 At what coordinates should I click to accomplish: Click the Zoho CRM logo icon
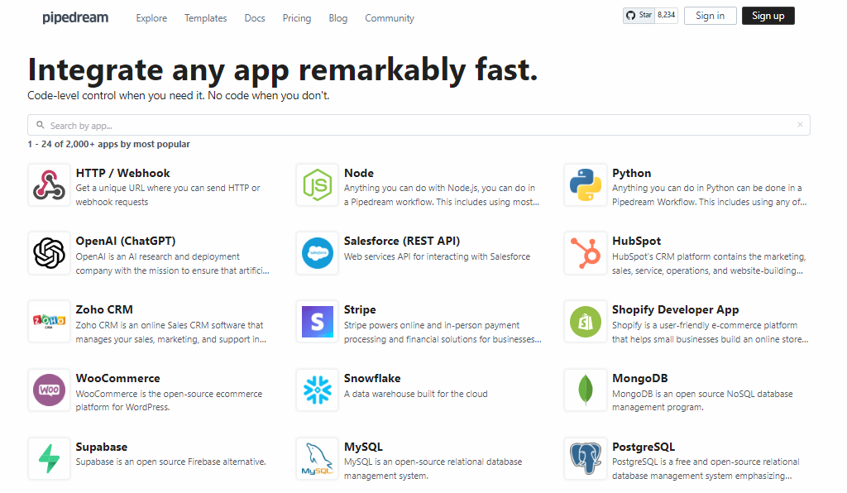(x=49, y=322)
